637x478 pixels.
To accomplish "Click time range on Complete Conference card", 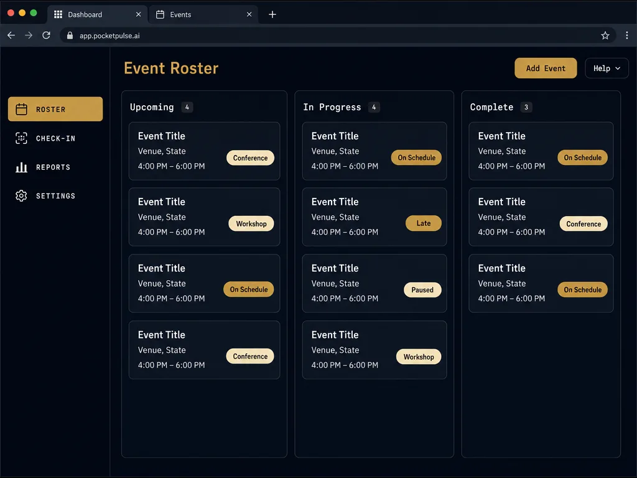I will [x=511, y=232].
